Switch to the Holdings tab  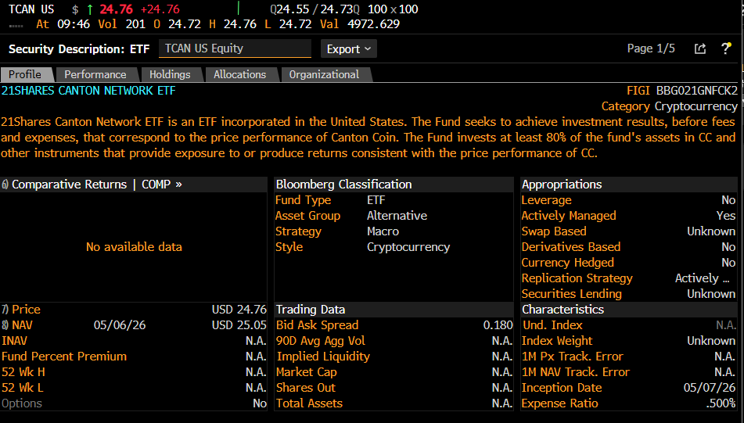click(170, 74)
